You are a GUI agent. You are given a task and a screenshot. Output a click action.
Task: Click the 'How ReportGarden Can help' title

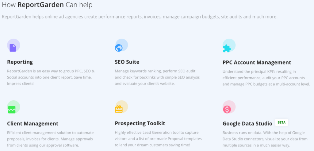pos(47,5)
